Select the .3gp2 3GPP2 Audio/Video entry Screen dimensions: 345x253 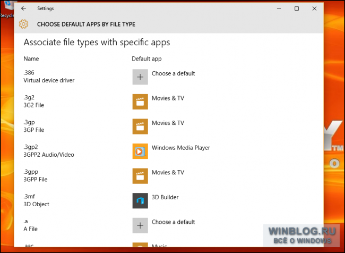tap(49, 151)
